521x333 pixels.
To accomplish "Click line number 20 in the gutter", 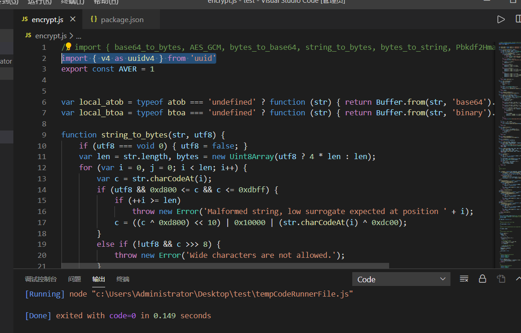I will [x=42, y=256].
